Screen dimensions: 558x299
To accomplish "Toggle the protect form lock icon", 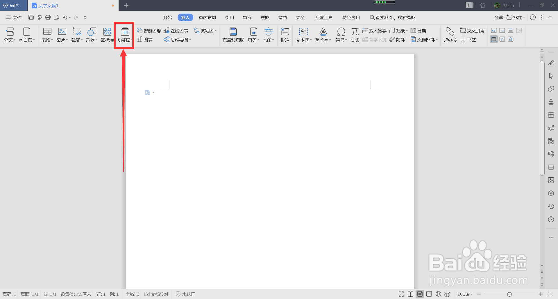I will 511,39.
